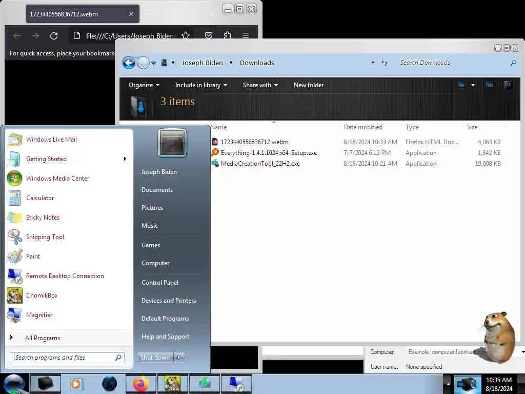Bookmark page with Firefox star icon

[x=186, y=35]
